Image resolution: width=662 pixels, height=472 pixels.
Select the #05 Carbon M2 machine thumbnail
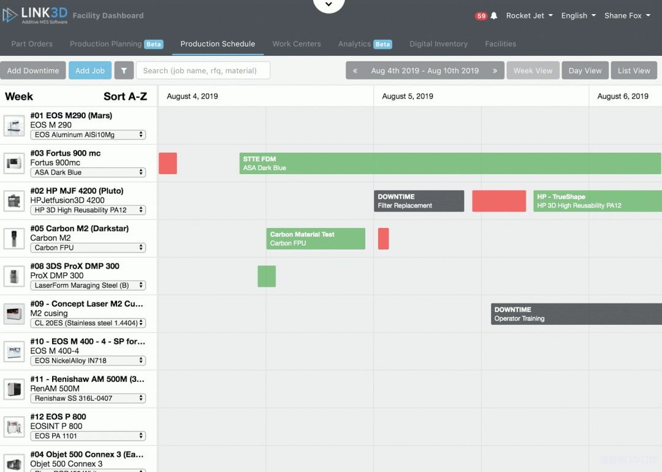[14, 238]
